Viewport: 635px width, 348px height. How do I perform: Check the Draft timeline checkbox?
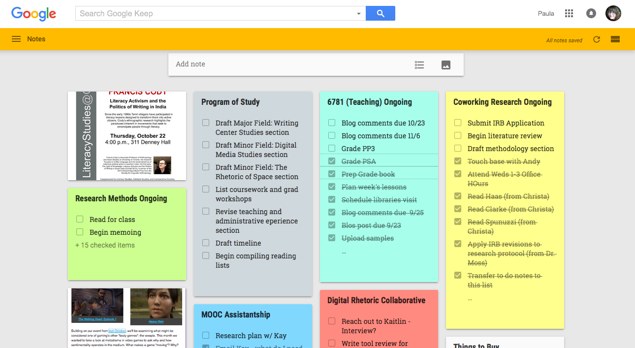point(206,243)
